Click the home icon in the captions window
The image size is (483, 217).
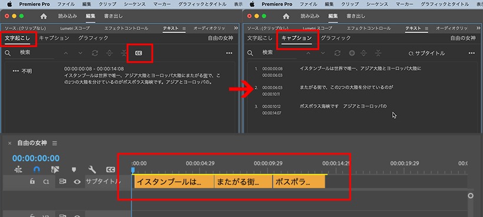click(286, 16)
